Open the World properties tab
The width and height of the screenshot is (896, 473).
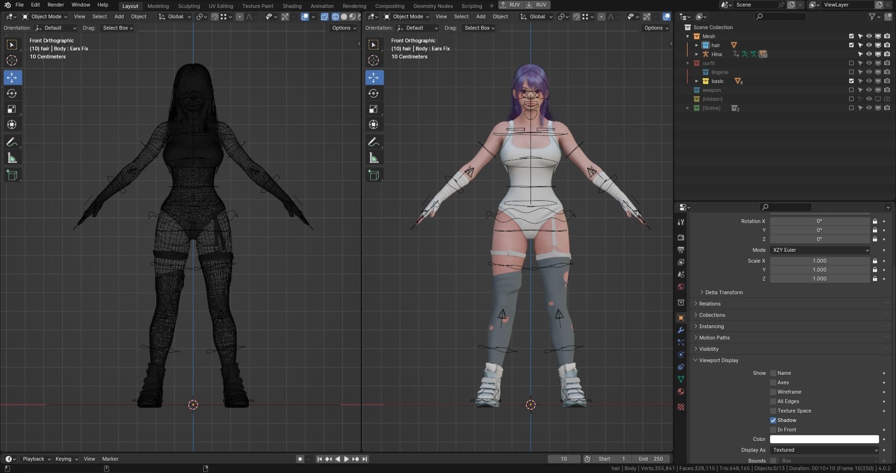pos(680,287)
